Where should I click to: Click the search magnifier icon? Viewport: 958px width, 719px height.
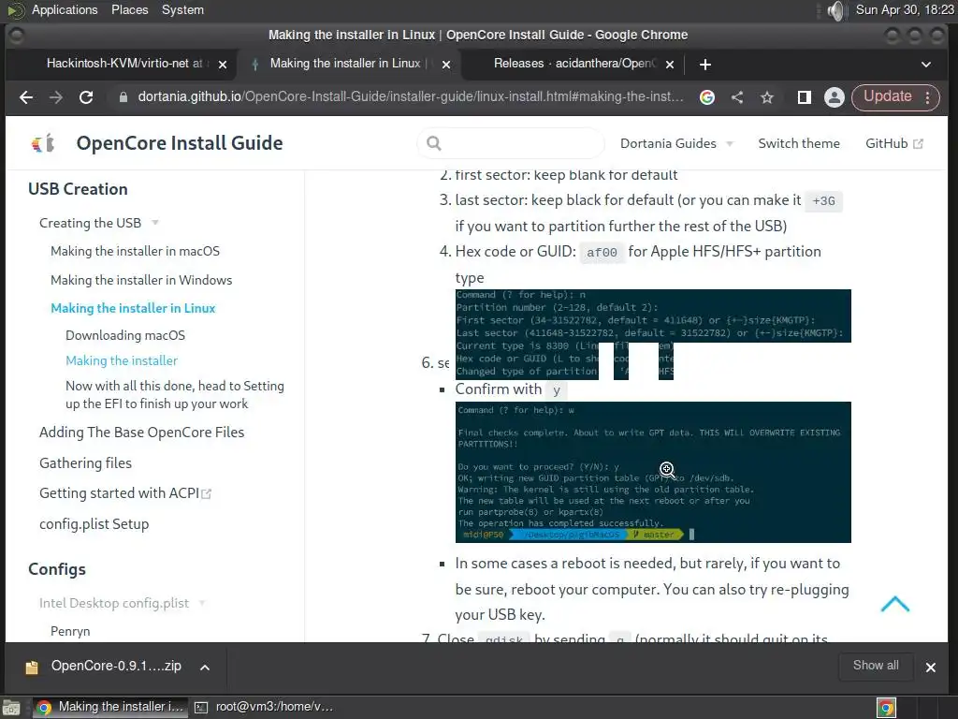[x=434, y=143]
